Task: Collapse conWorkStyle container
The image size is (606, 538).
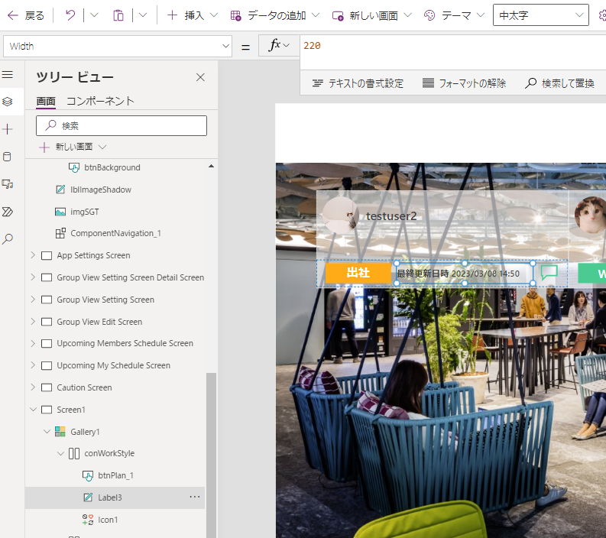Action: tap(60, 453)
